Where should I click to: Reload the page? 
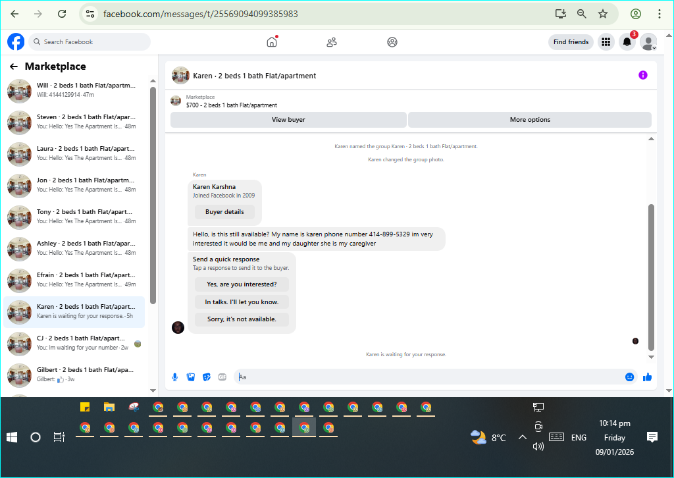click(x=62, y=14)
